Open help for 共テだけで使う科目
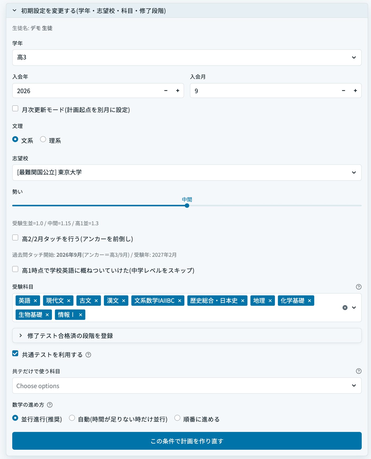 (359, 371)
